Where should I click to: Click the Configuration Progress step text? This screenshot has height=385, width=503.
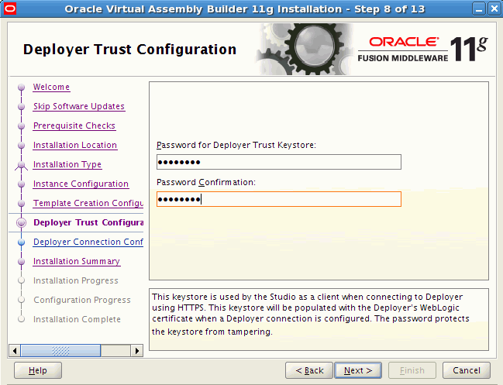point(82,300)
